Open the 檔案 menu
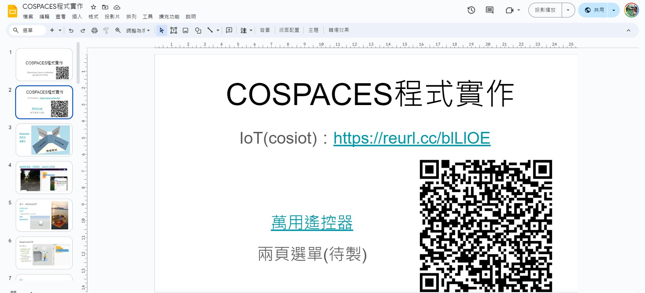The height and width of the screenshot is (293, 645). coord(28,16)
